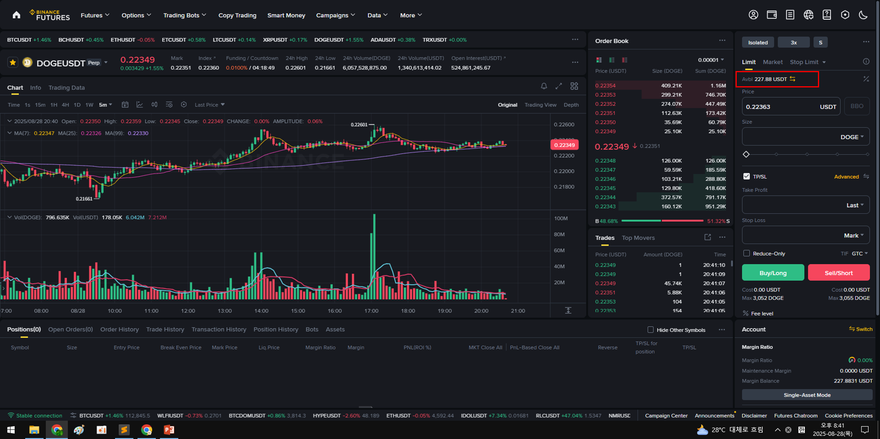This screenshot has height=439, width=880.
Task: Open the order calculator icon
Action: [x=866, y=79]
